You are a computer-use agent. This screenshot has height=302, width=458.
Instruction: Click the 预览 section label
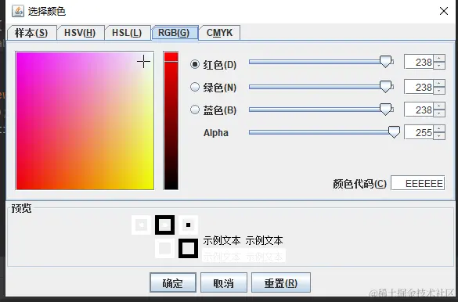(x=21, y=208)
